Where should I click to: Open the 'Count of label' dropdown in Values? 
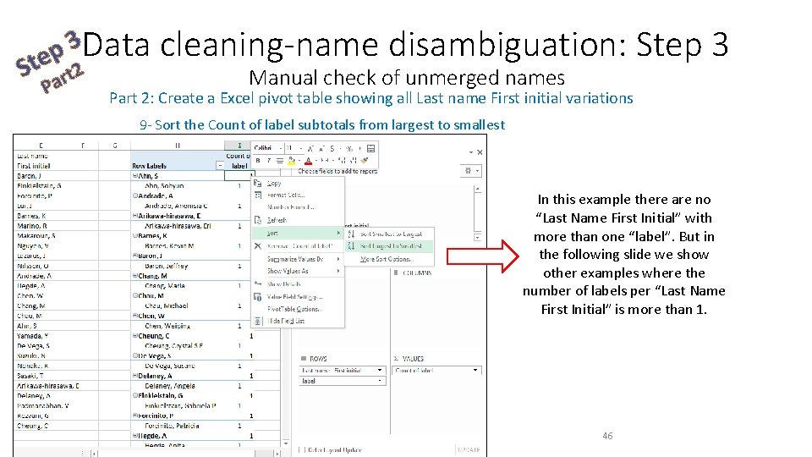point(475,371)
